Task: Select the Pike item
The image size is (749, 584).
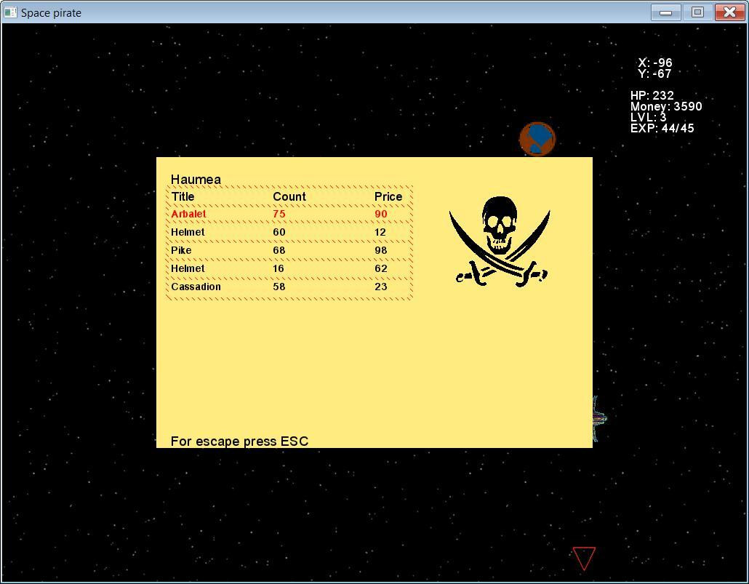Action: 289,250
